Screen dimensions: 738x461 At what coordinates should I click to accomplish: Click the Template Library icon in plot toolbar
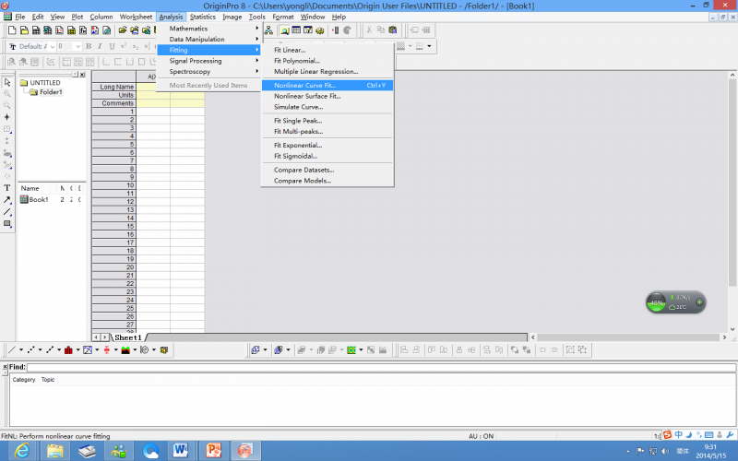(x=164, y=350)
